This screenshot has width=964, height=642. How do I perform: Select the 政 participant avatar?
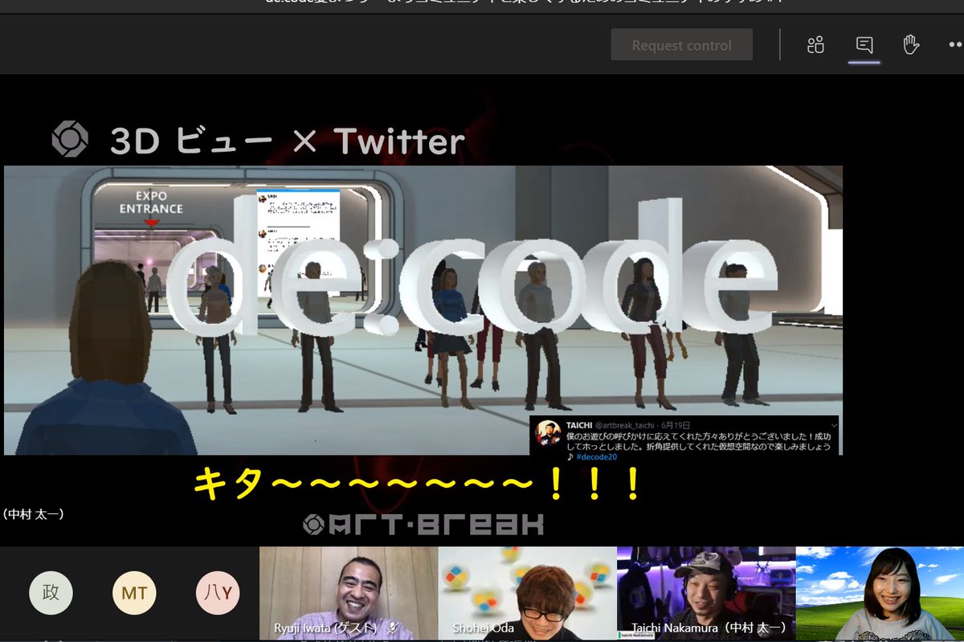click(50, 592)
